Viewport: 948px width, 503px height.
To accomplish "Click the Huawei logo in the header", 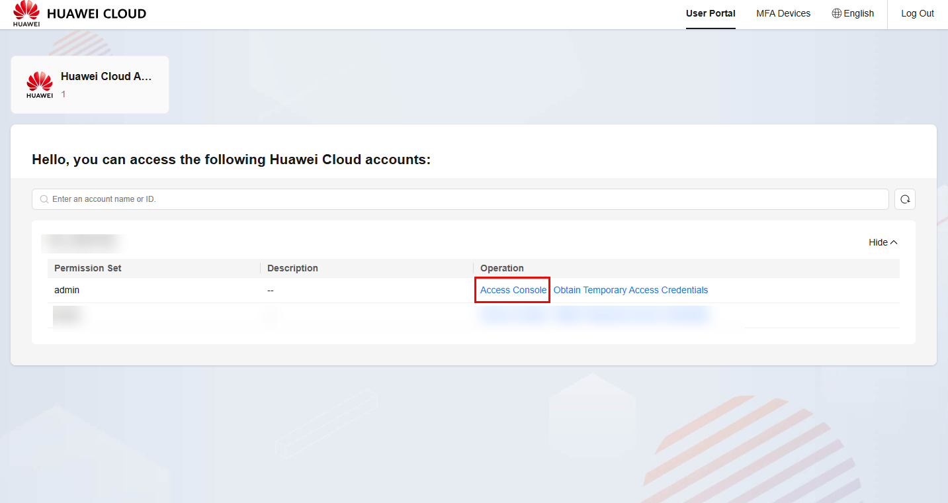I will click(x=26, y=13).
